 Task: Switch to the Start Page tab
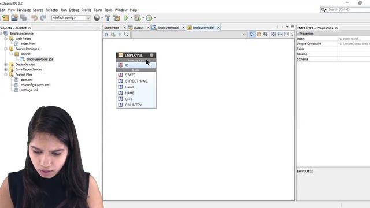coord(112,28)
